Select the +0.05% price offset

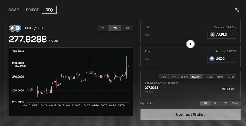209,77
